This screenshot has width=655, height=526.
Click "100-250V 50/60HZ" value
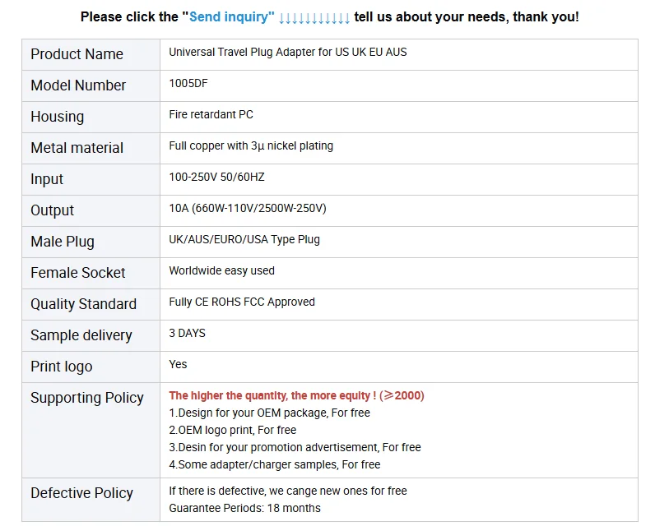(x=216, y=178)
